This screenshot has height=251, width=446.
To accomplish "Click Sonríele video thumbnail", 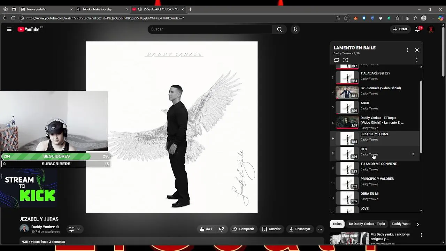I will pyautogui.click(x=347, y=92).
